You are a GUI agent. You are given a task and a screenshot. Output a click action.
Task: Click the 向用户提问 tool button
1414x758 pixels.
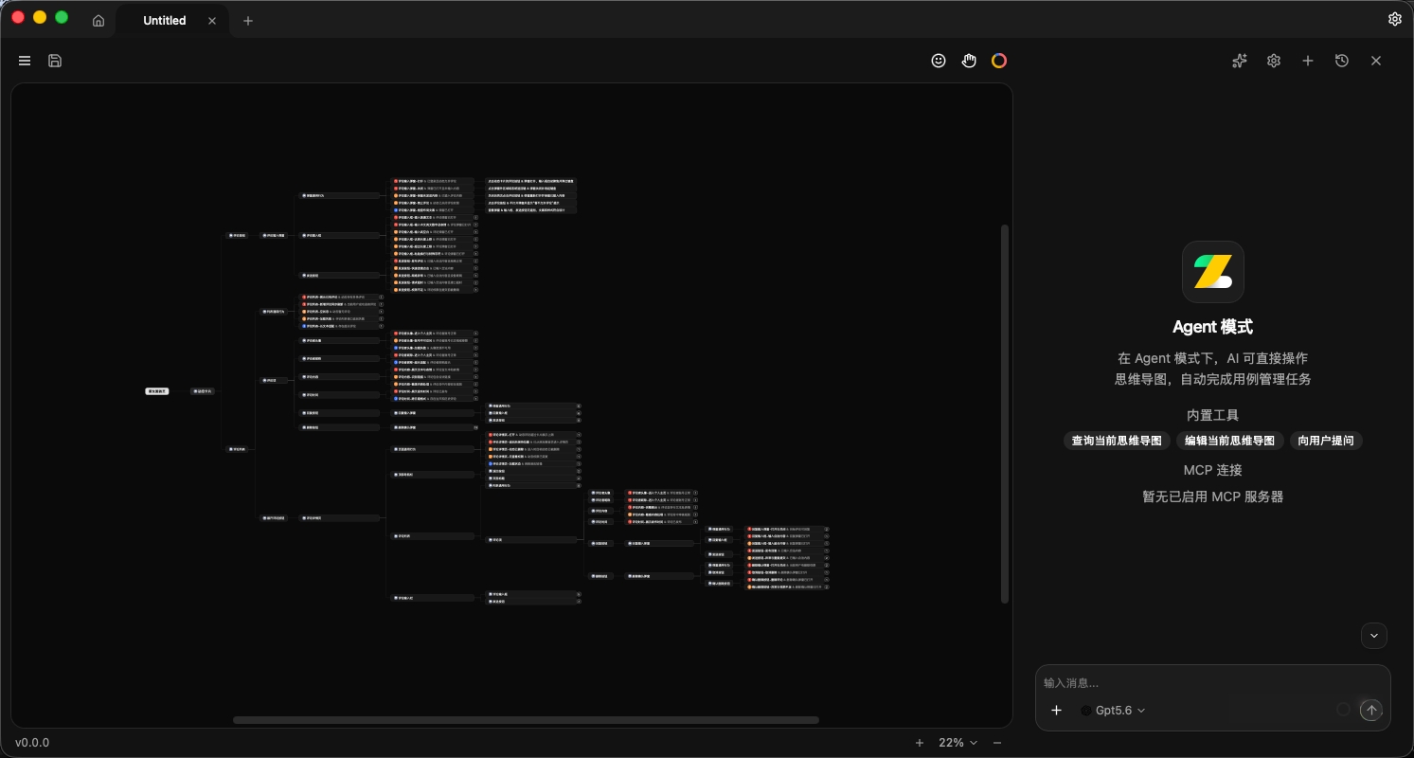click(x=1326, y=441)
